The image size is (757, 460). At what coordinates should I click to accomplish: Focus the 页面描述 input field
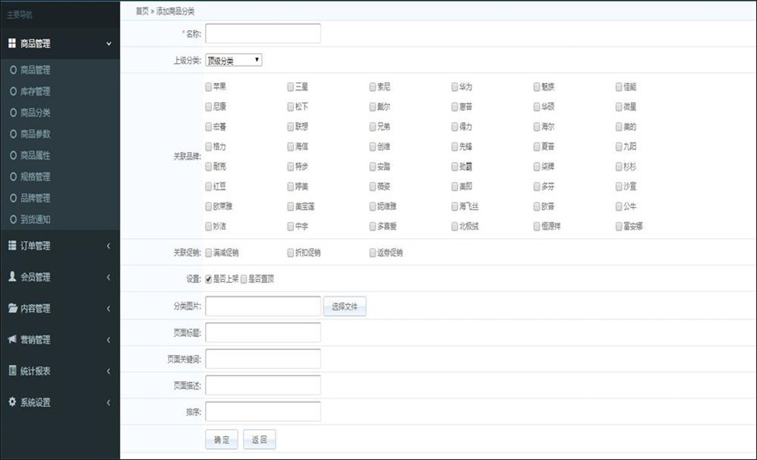click(x=263, y=385)
